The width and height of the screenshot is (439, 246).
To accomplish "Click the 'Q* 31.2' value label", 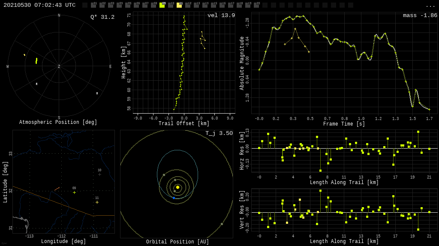I will [x=102, y=17].
